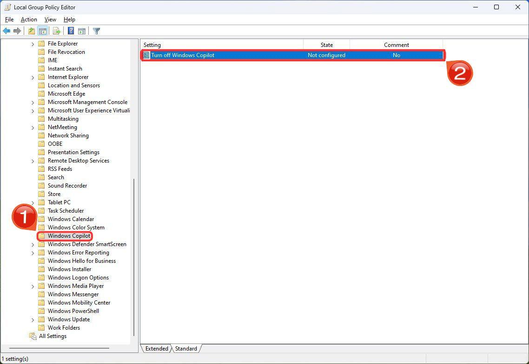Screen dimensions: 529x364
Task: Click folder icon next to Store
Action: point(41,194)
